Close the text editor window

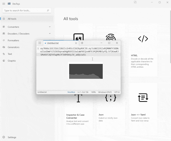pos(117,43)
